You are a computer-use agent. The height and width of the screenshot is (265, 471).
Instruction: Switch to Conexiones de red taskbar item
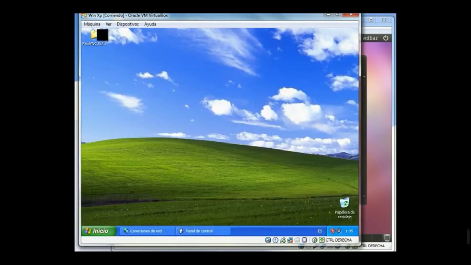pos(148,231)
